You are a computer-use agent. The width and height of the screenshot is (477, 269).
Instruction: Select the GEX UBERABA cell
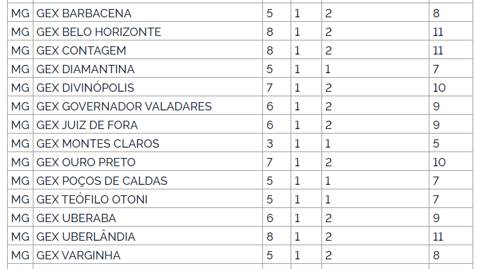click(x=148, y=218)
